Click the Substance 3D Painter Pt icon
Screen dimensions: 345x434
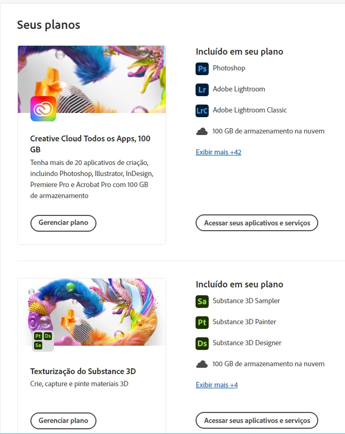click(202, 323)
